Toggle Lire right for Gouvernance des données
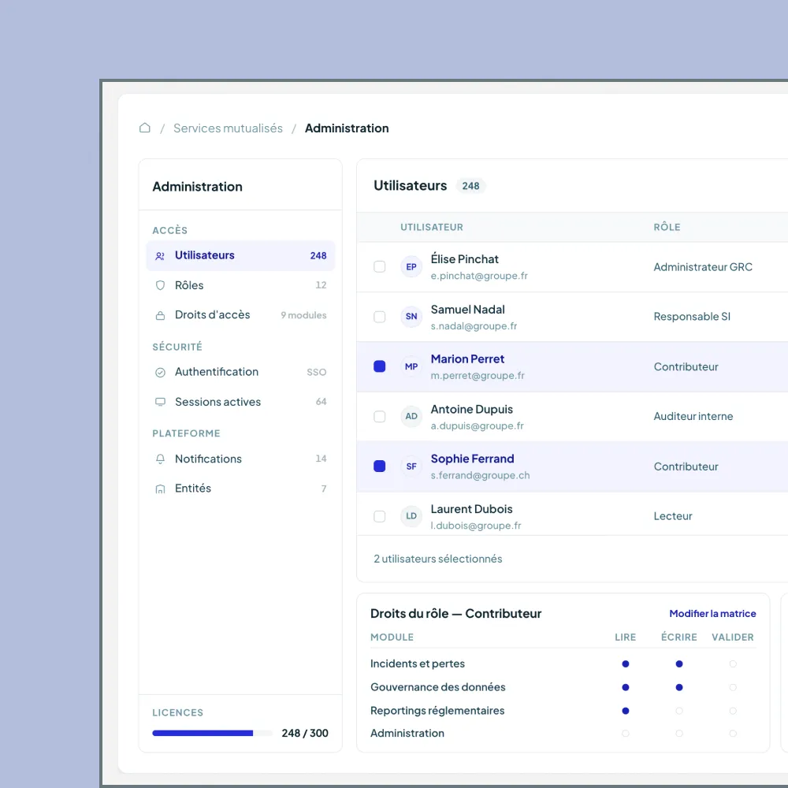The width and height of the screenshot is (788, 788). (x=626, y=687)
